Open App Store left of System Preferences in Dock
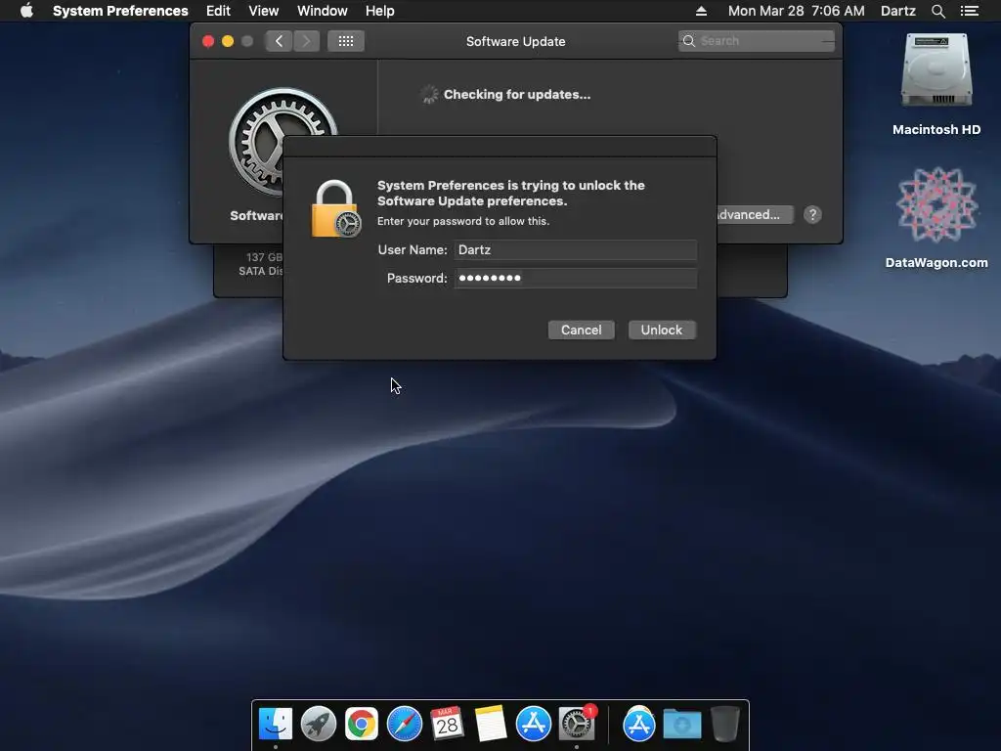This screenshot has width=1001, height=751. tap(534, 725)
